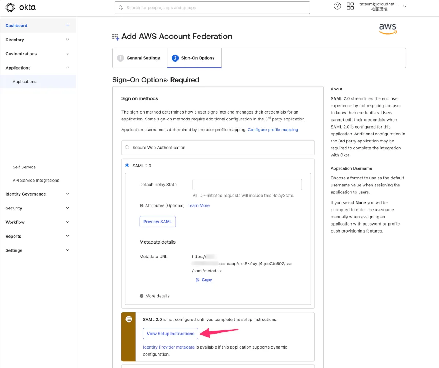Viewport: 439px width, 368px height.
Task: Click the AWS logo
Action: (x=387, y=29)
